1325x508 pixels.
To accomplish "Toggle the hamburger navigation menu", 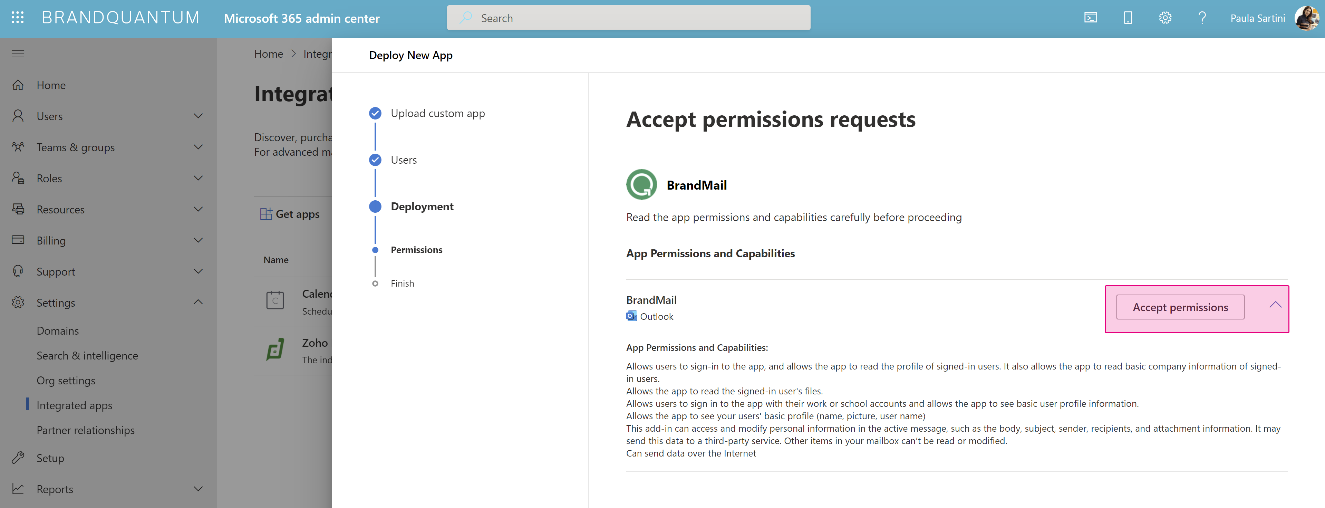I will pyautogui.click(x=18, y=54).
